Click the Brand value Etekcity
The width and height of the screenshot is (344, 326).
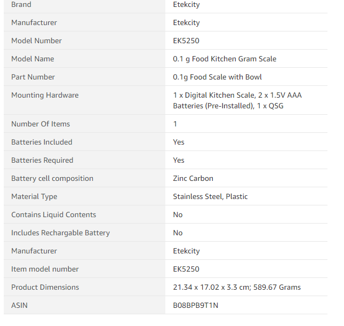point(186,5)
